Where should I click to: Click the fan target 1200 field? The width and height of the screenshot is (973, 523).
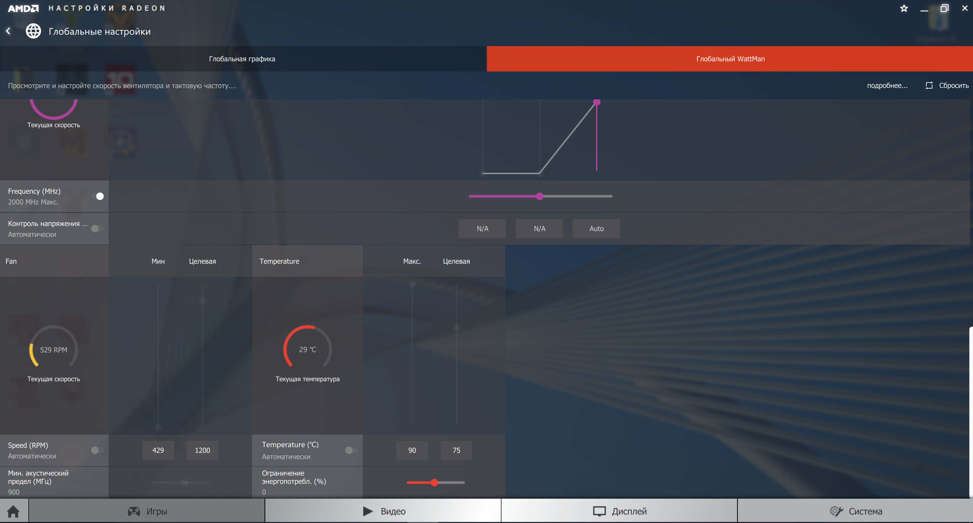click(x=202, y=450)
